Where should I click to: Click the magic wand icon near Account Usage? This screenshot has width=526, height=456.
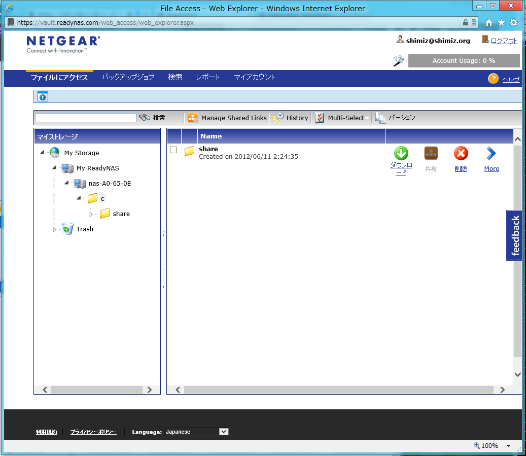click(x=399, y=61)
